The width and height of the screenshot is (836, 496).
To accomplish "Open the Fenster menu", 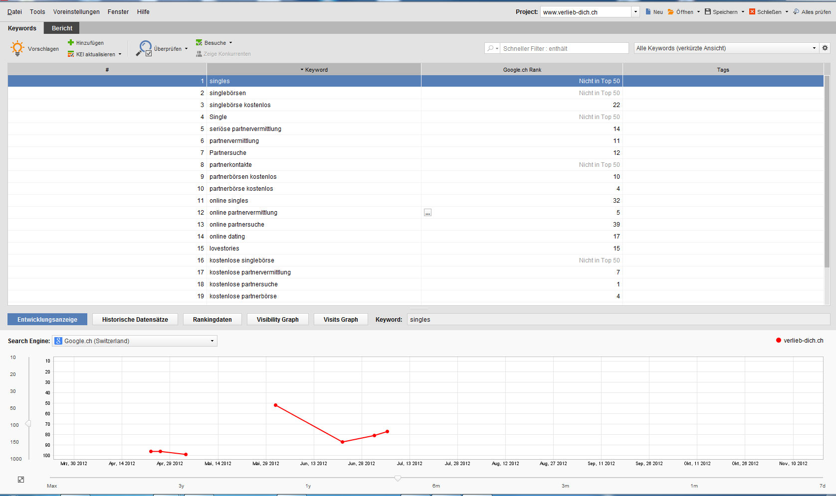I will point(118,11).
